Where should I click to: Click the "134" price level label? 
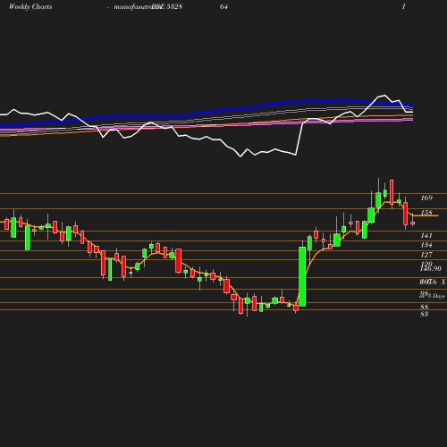pos(426,245)
